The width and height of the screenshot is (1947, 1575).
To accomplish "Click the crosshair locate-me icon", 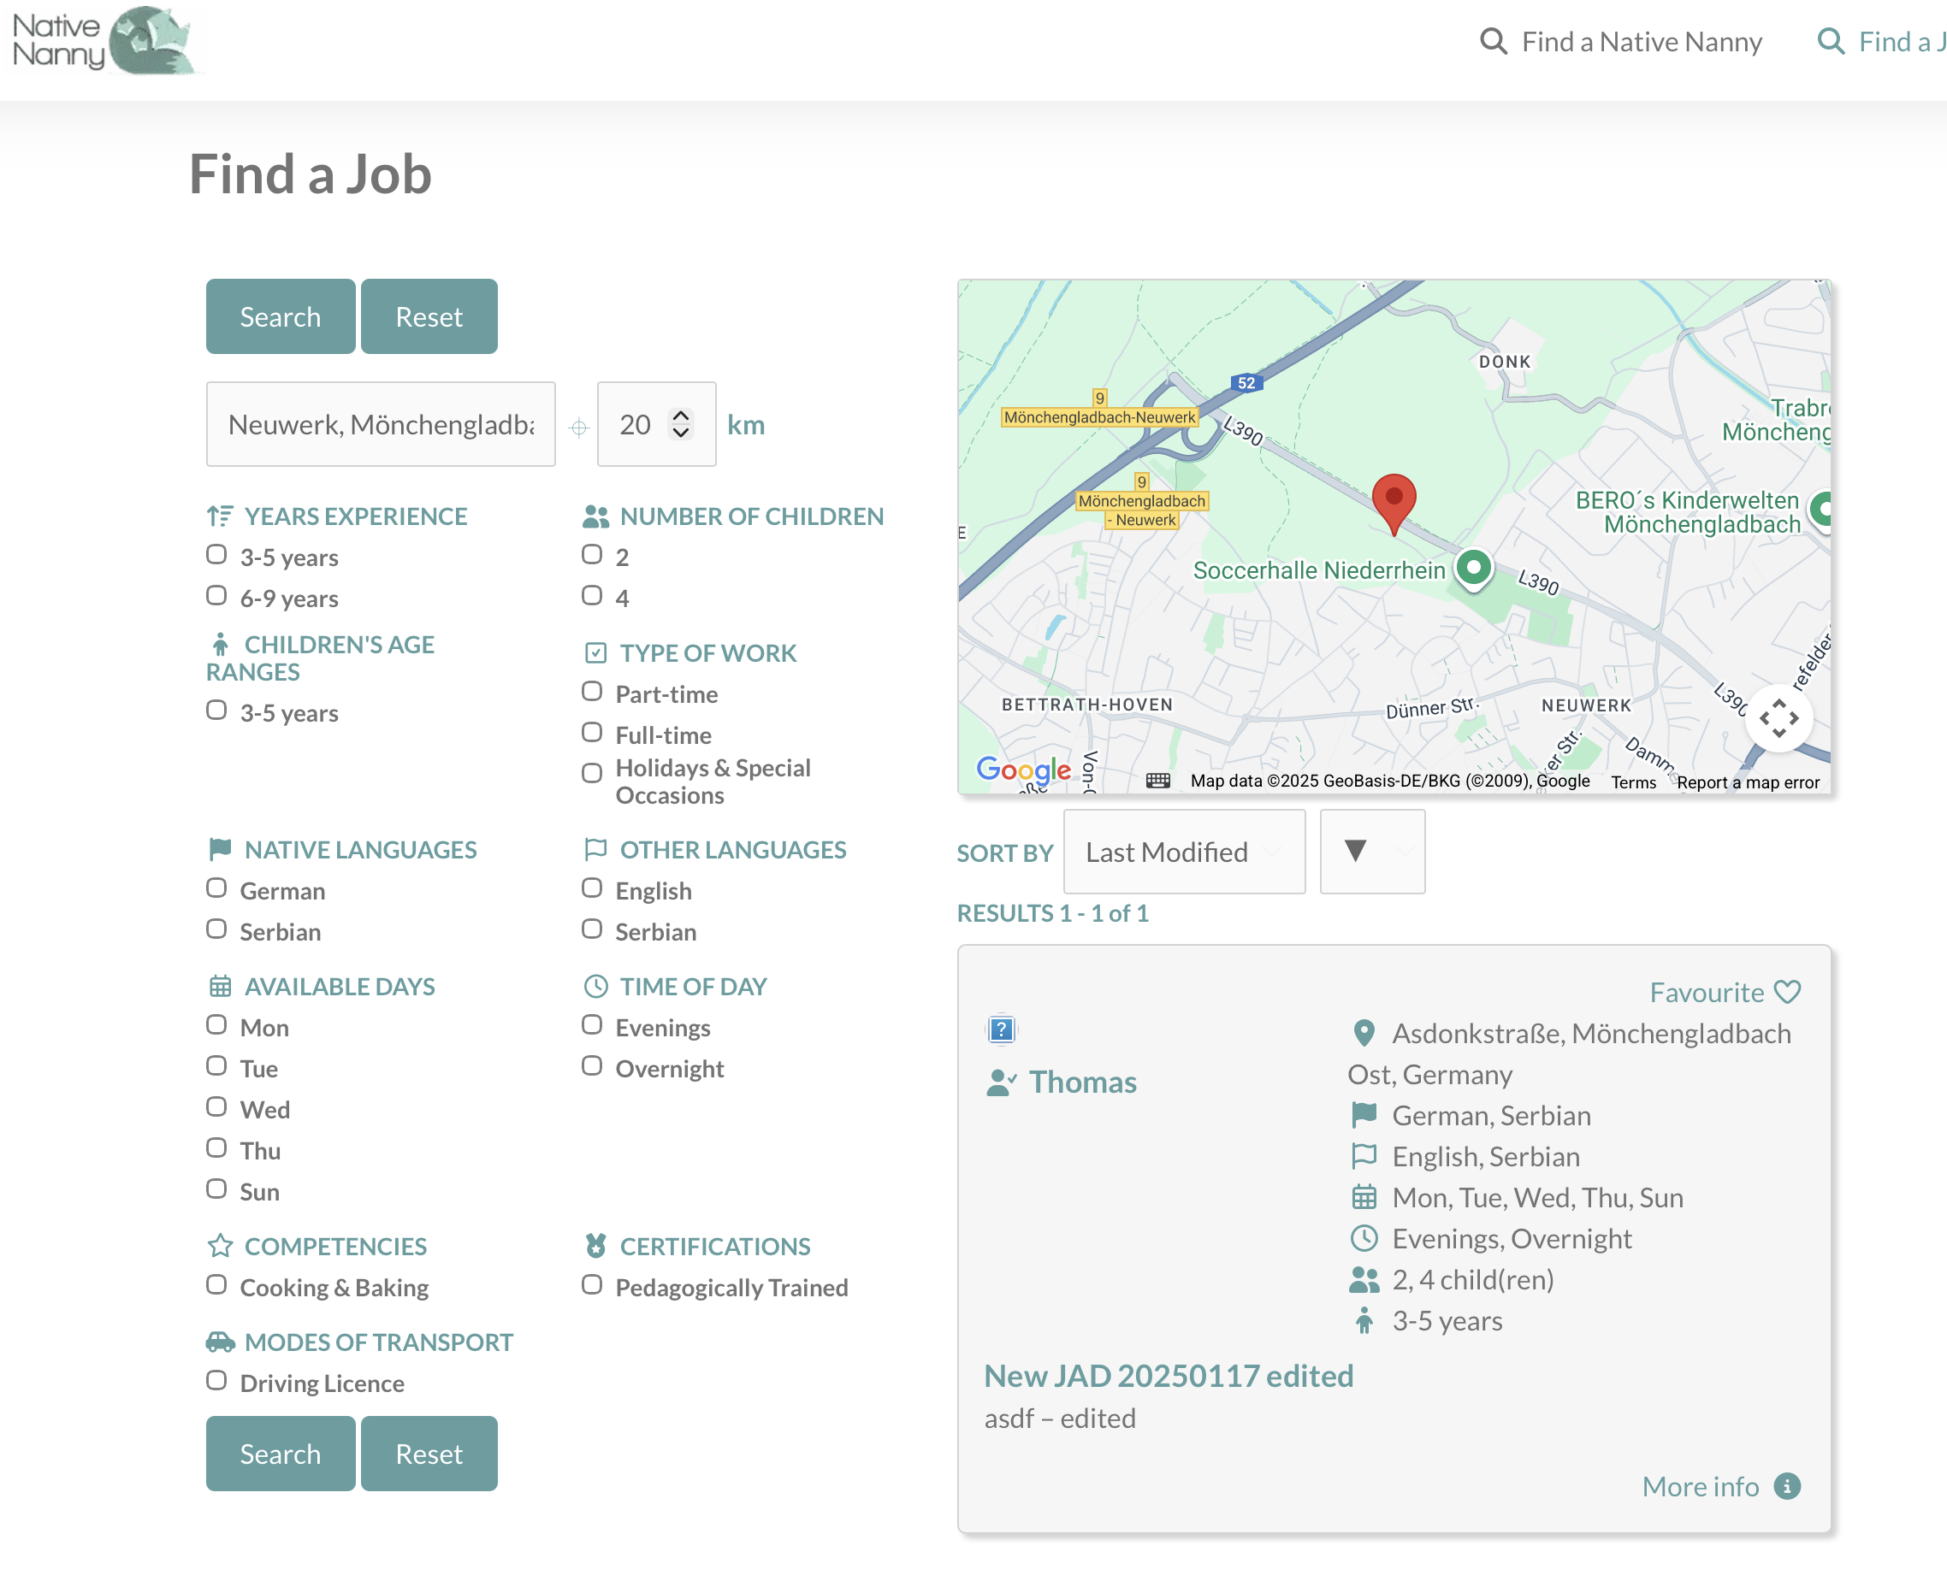I will [578, 427].
